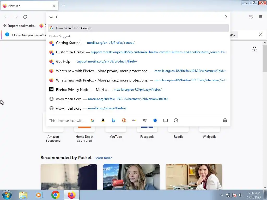Open a new tab with plus button
This screenshot has height=200, width=267.
click(x=64, y=6)
